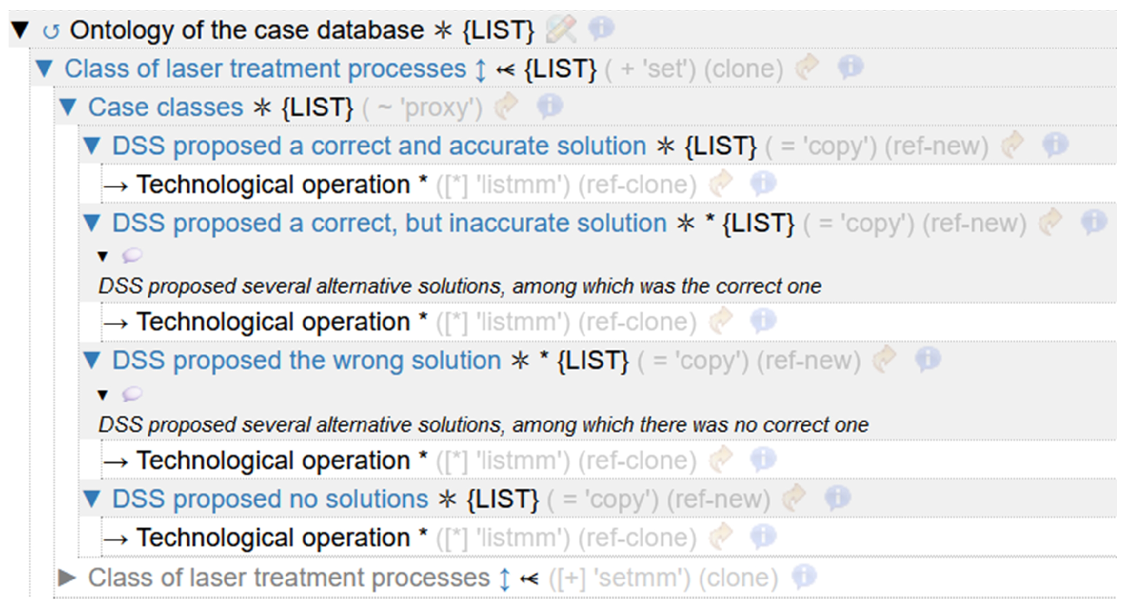Click arrow icon on 'DSS proposed the wrong solution' row
Screen dimensions: 1130x615
click(884, 360)
